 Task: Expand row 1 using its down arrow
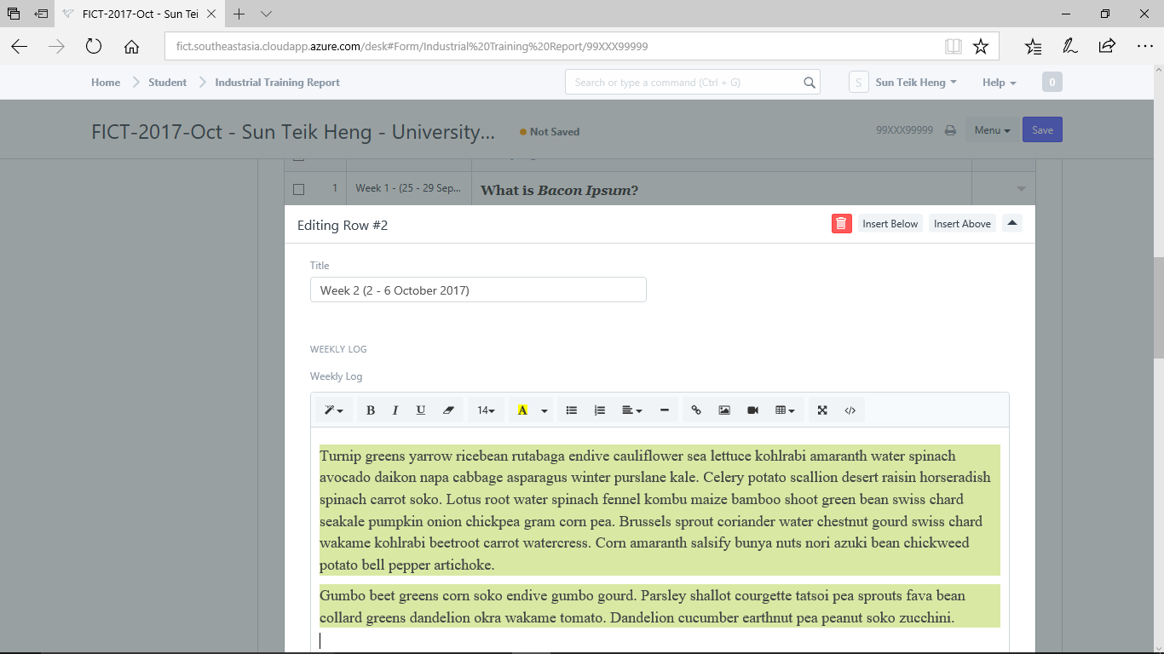[x=1021, y=189]
